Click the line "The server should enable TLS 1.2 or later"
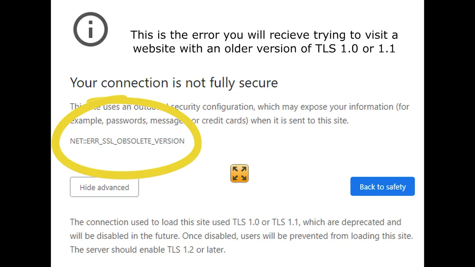This screenshot has height=267, width=475. point(147,250)
